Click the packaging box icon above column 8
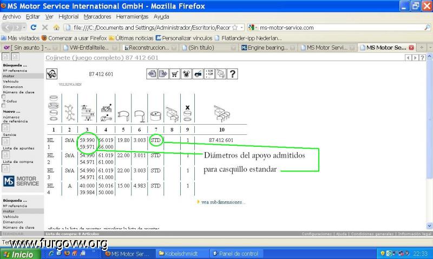This screenshot has height=259, width=433. [172, 114]
